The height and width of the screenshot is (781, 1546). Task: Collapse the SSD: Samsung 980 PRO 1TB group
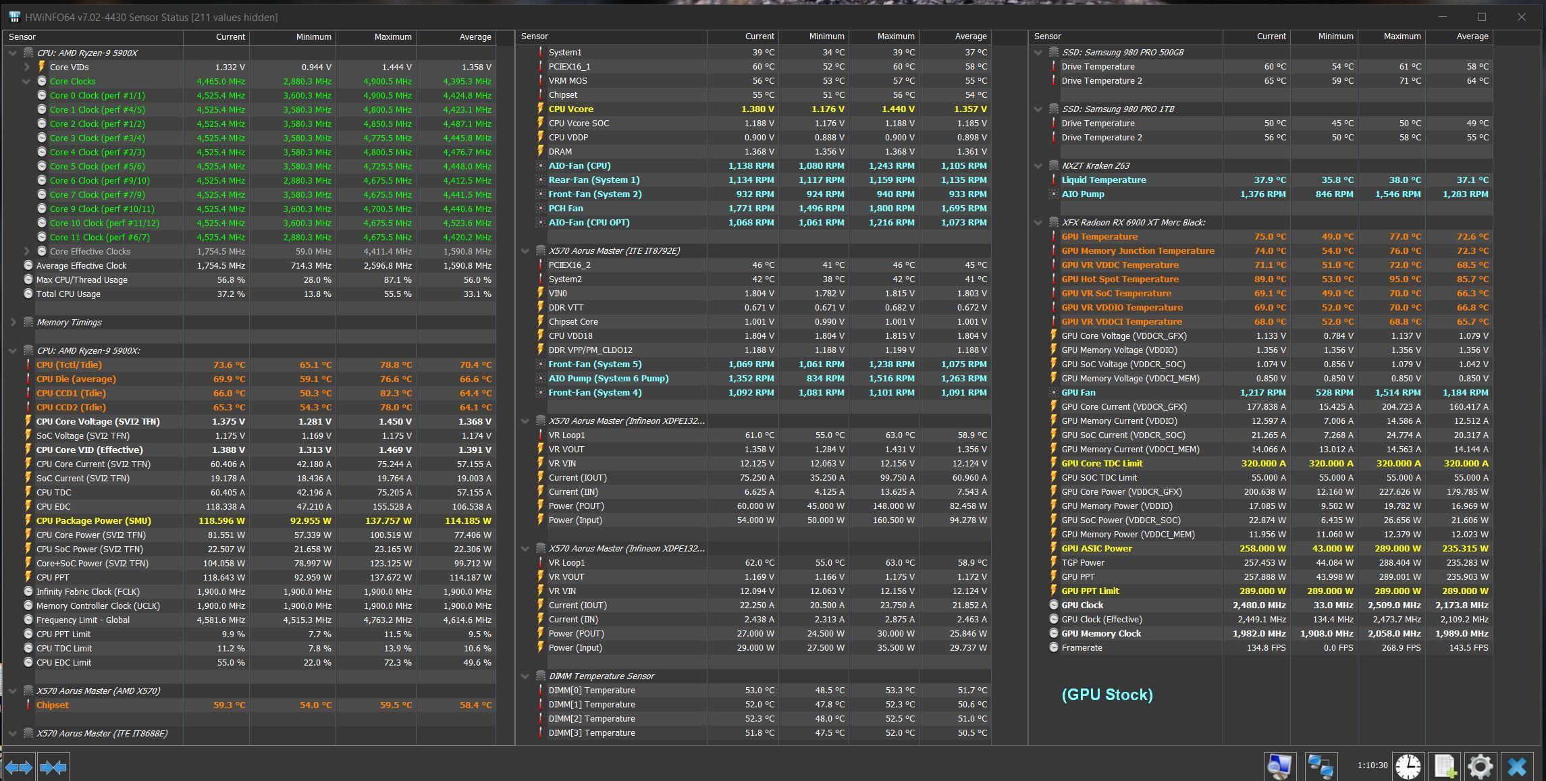(1038, 109)
